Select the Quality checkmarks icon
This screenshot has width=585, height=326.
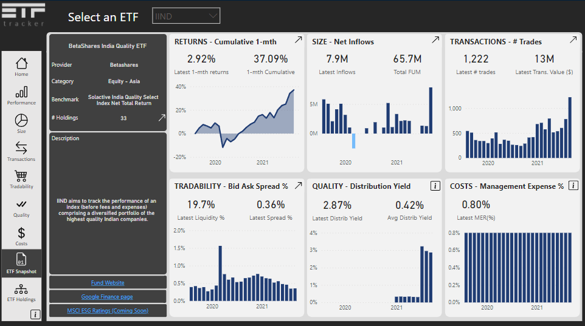pyautogui.click(x=21, y=204)
